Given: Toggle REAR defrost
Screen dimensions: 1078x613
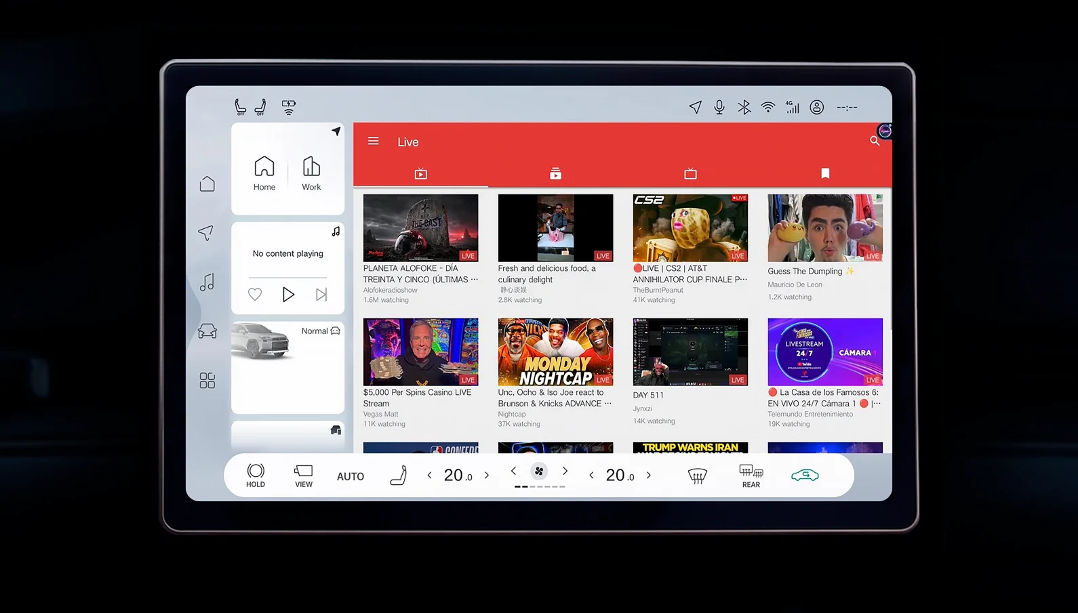Looking at the screenshot, I should [x=751, y=475].
